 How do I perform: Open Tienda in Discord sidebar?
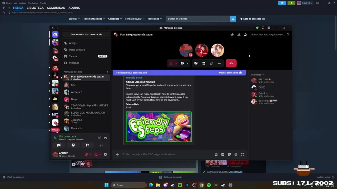(x=86, y=56)
